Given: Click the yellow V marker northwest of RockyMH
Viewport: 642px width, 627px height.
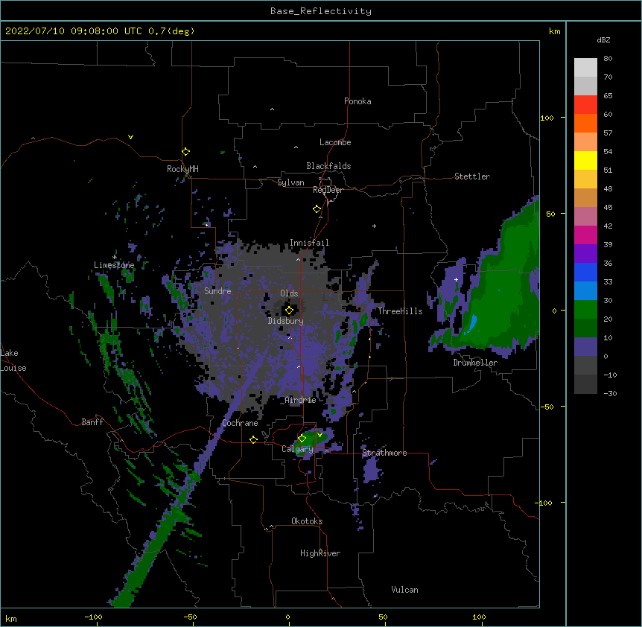Looking at the screenshot, I should (x=130, y=137).
